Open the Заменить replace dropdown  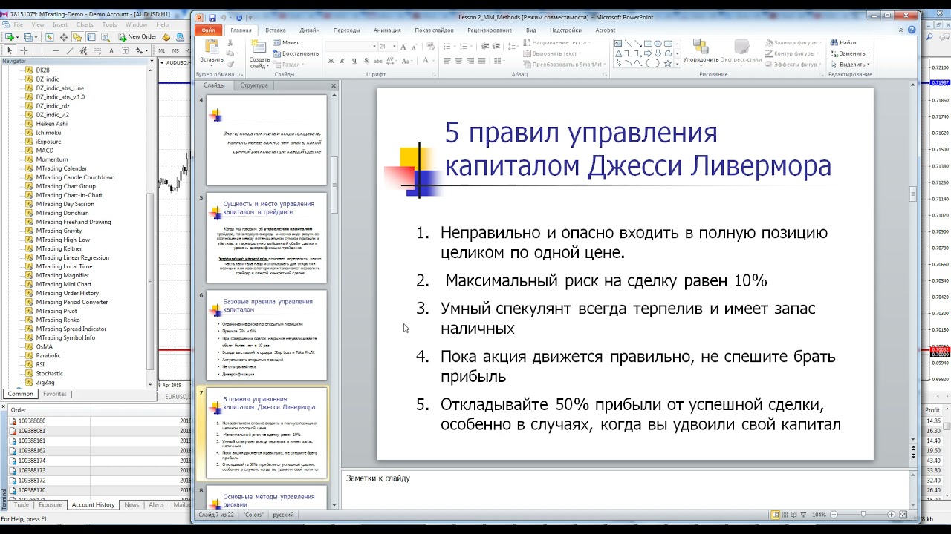click(850, 53)
